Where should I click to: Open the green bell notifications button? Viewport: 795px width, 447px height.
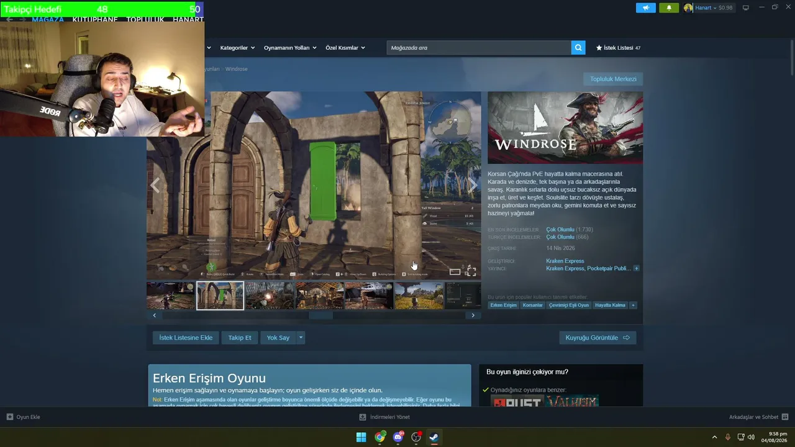669,8
